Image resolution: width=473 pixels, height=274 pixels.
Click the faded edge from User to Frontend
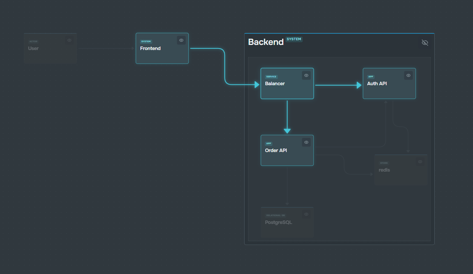pos(106,48)
